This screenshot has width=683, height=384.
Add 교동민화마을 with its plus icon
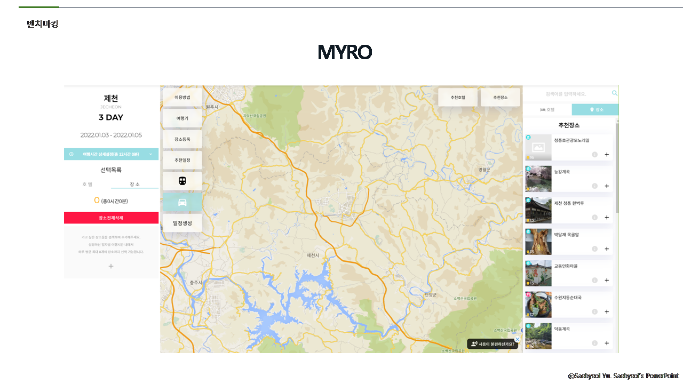[607, 281]
